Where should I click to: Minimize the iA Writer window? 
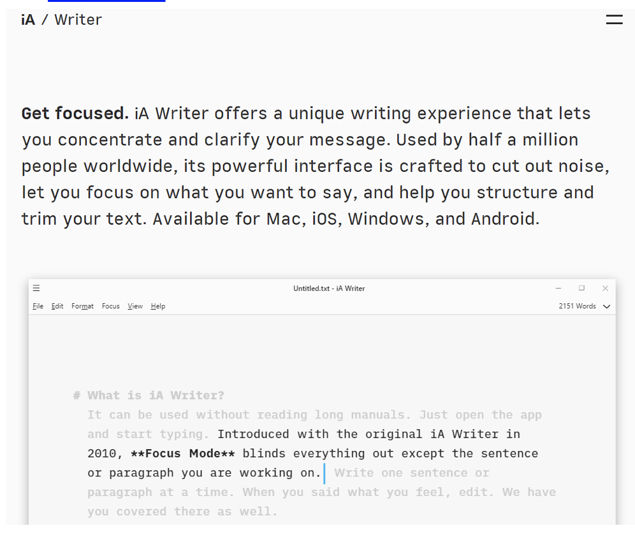pyautogui.click(x=558, y=289)
